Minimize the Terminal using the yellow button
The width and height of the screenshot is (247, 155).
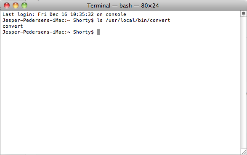pos(16,5)
